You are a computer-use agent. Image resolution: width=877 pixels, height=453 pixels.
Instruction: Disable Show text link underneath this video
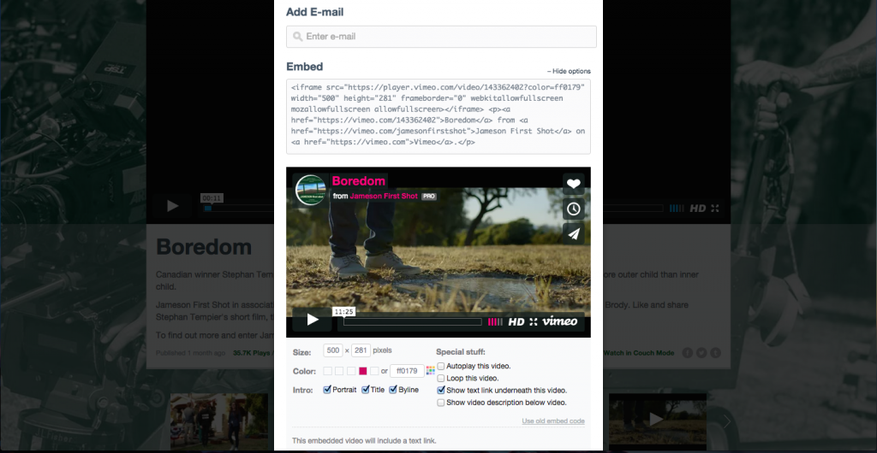click(x=441, y=390)
